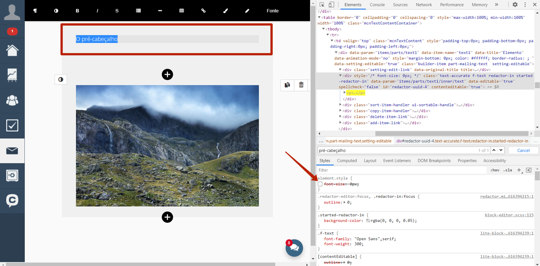Click the background-color rgba color swatch

click(x=368, y=221)
